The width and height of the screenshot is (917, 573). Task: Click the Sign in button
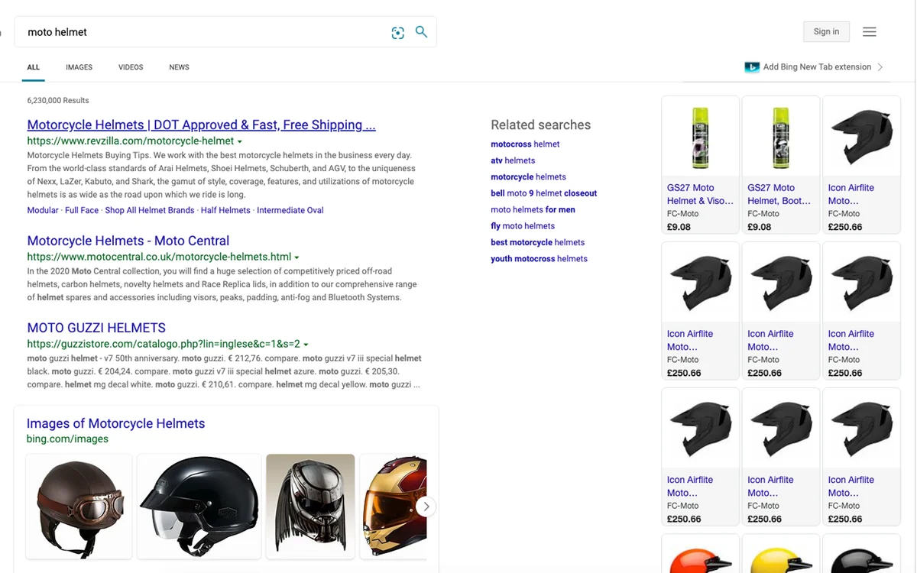(826, 31)
